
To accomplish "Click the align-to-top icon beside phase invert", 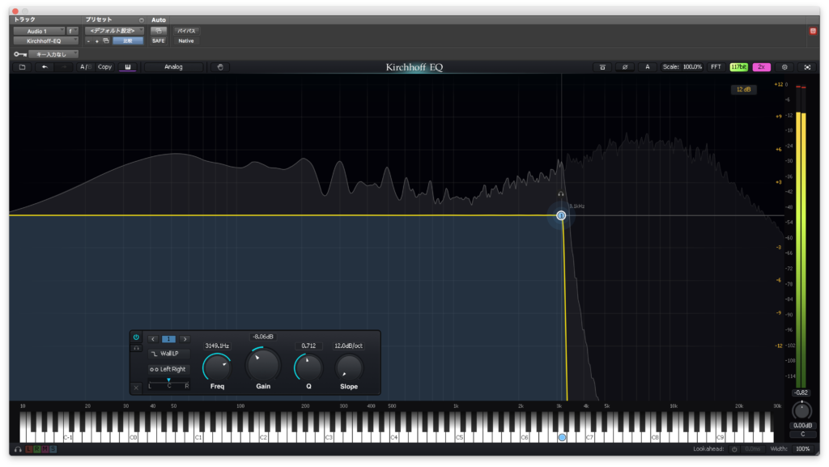I will pos(602,67).
